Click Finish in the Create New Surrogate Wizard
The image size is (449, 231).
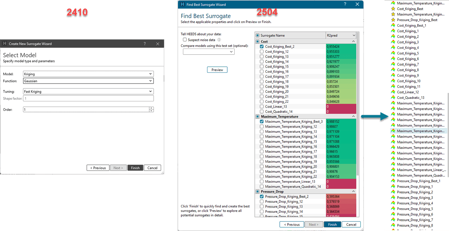click(135, 168)
